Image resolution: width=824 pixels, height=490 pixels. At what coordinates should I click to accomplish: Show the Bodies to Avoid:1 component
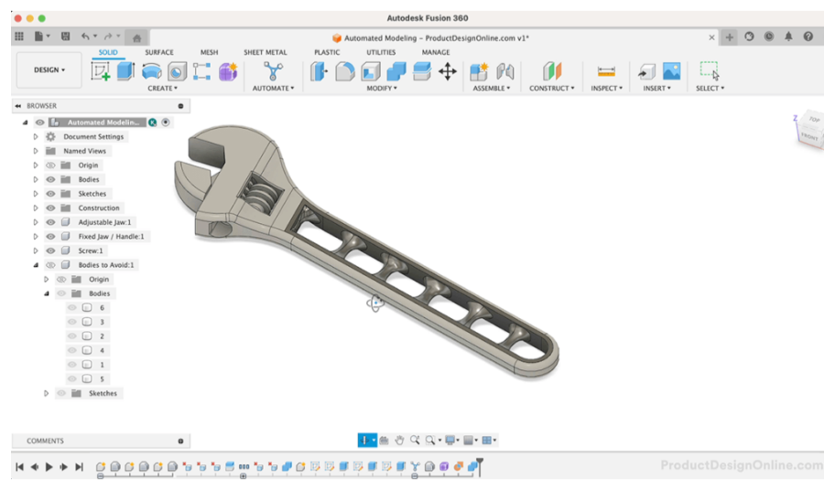(50, 265)
